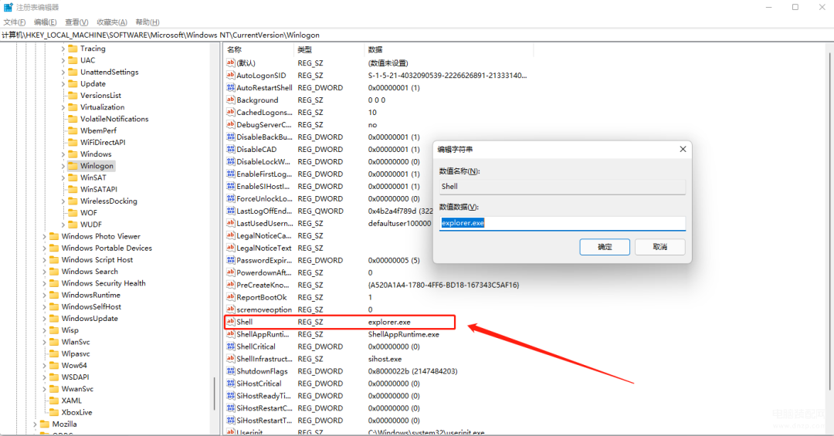The image size is (834, 436).
Task: Click the registry path address bar
Action: 417,35
